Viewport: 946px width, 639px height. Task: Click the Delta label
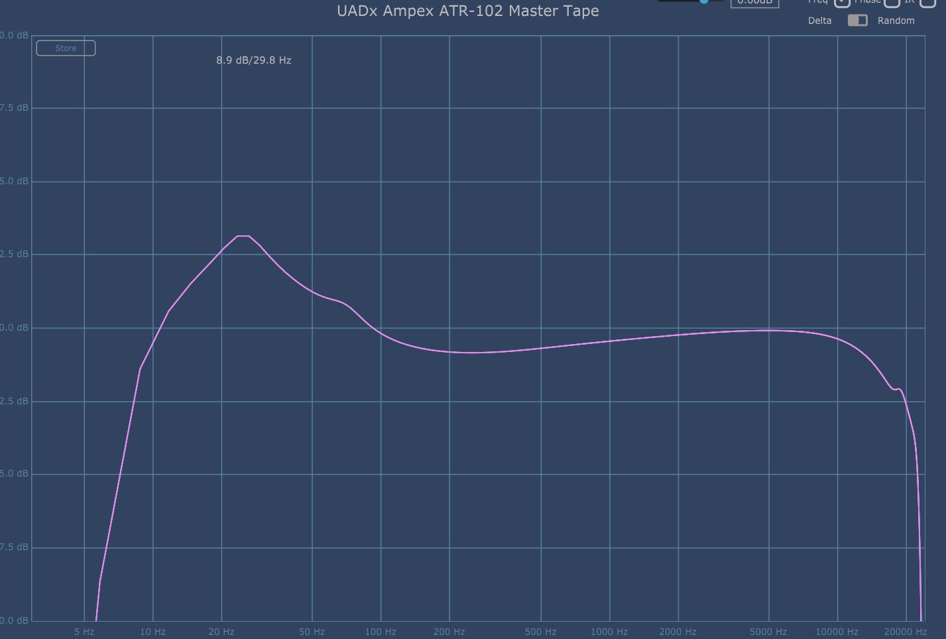pos(819,21)
